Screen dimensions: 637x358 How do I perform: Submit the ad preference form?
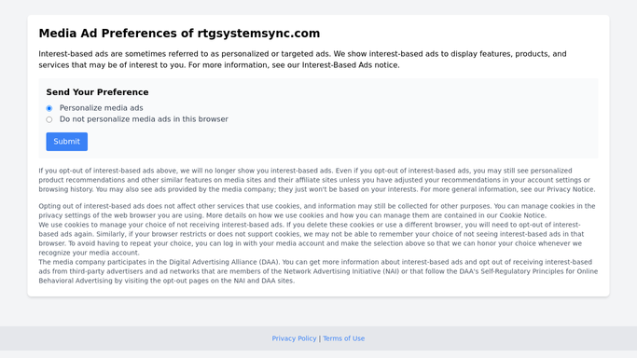(66, 142)
